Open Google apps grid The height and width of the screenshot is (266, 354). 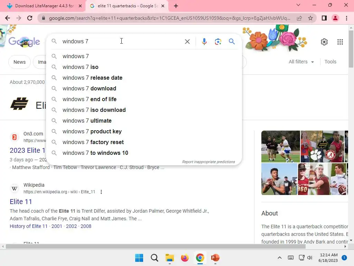tap(340, 42)
